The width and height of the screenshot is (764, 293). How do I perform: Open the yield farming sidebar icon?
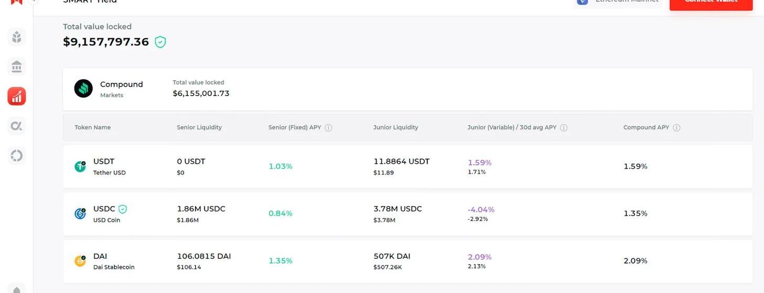click(17, 37)
